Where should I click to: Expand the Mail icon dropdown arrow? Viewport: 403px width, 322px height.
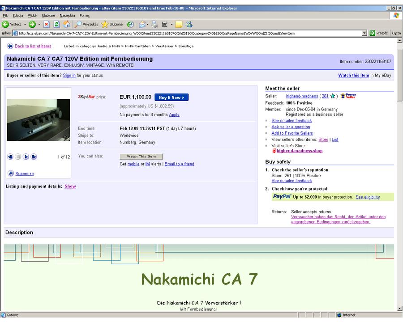147,25
